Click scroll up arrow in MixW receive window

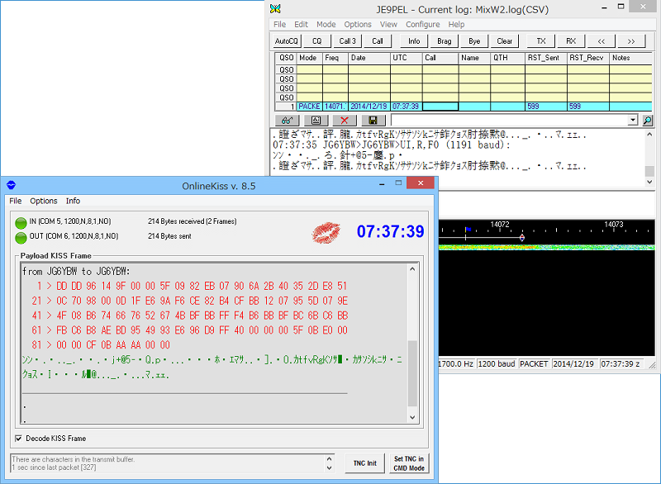click(649, 135)
